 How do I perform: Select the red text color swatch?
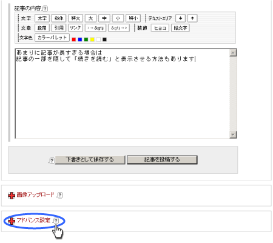tap(74, 39)
